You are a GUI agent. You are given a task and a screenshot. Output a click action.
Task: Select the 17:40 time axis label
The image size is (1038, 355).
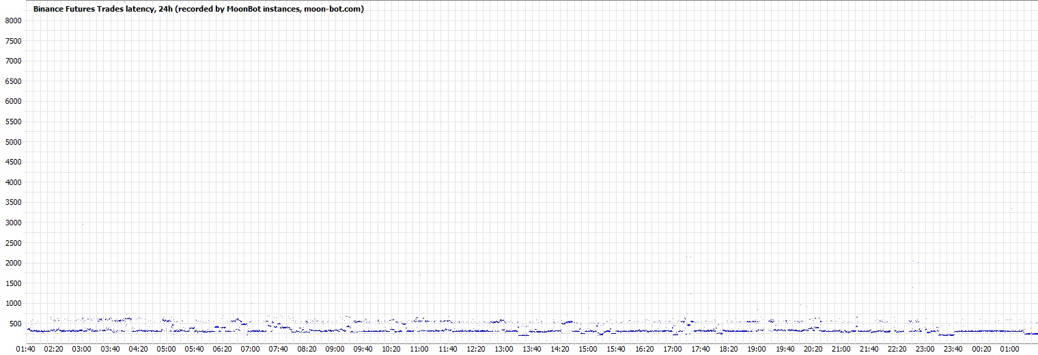click(x=701, y=349)
